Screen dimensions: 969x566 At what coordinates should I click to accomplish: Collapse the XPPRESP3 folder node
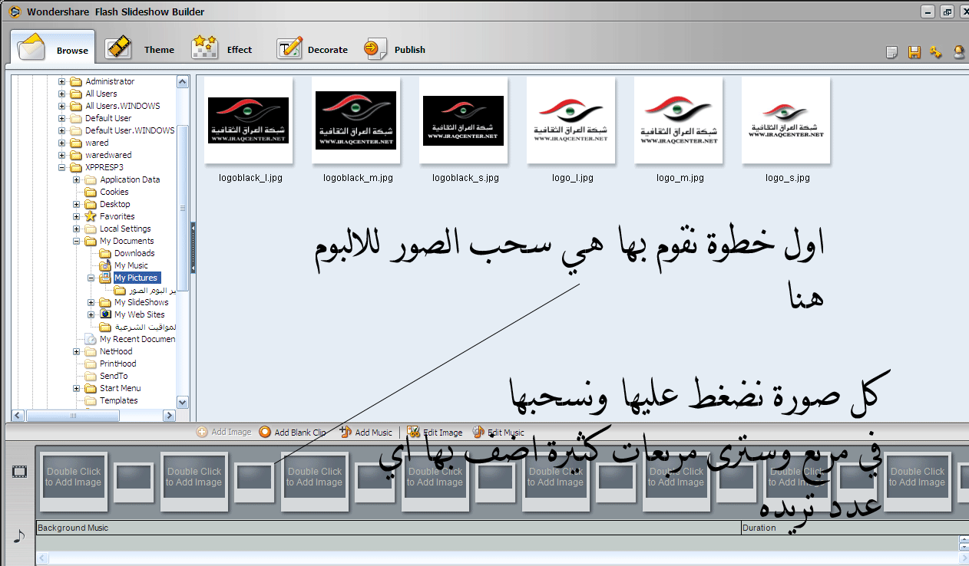point(62,167)
